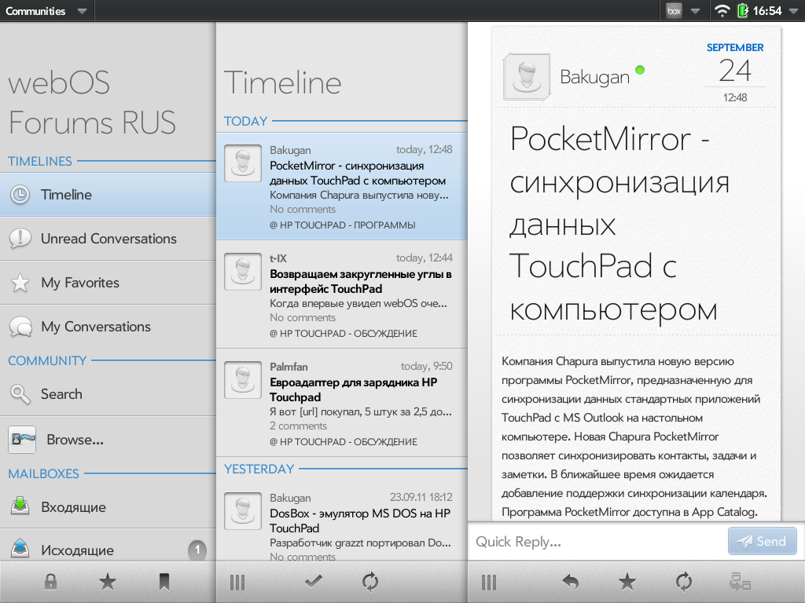Type in the Quick Reply field
Viewport: 805px width, 603px height.
[597, 542]
